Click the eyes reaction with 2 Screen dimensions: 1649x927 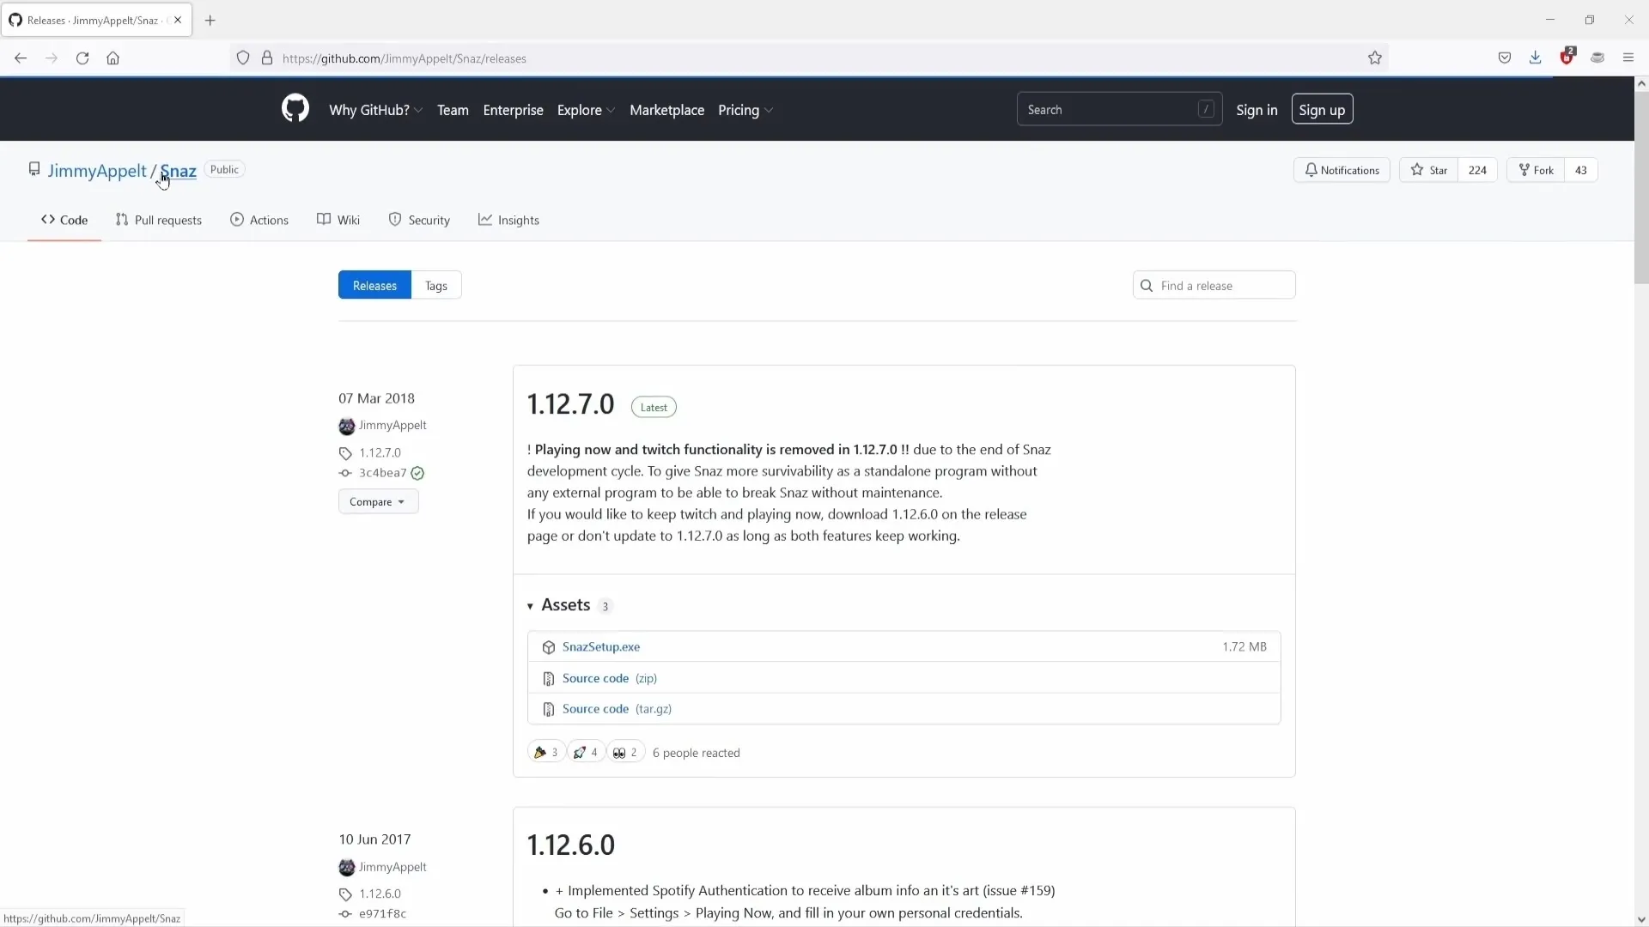(x=625, y=752)
